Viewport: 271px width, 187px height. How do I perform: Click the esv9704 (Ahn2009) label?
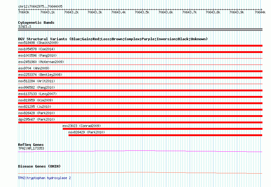(34, 68)
